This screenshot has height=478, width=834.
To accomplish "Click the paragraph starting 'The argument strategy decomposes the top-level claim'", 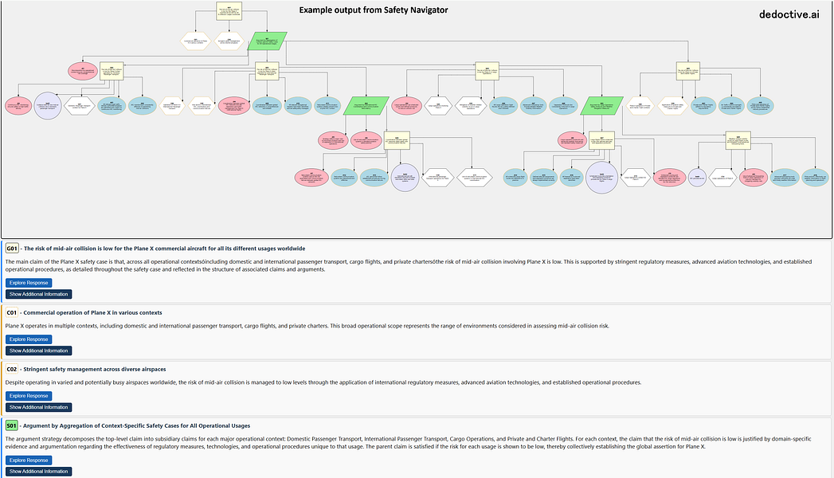I will [409, 443].
